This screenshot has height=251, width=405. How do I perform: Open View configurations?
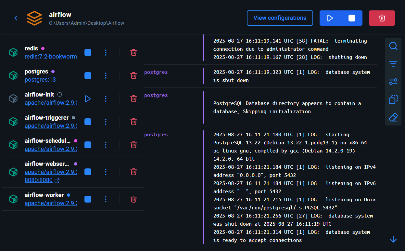click(x=280, y=18)
